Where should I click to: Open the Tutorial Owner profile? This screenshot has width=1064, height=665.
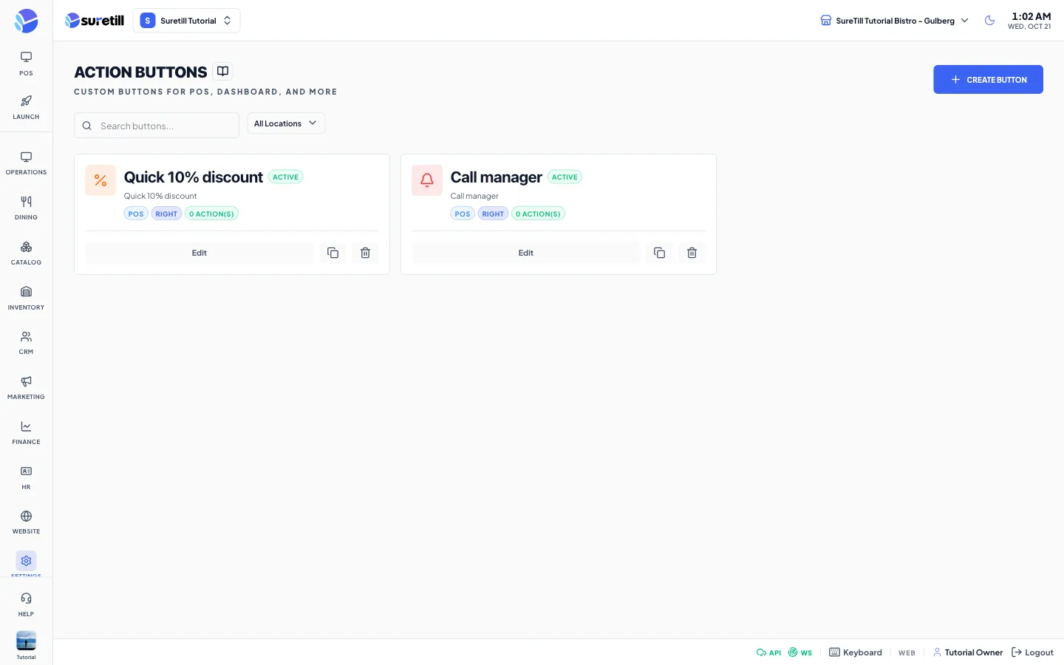click(967, 652)
